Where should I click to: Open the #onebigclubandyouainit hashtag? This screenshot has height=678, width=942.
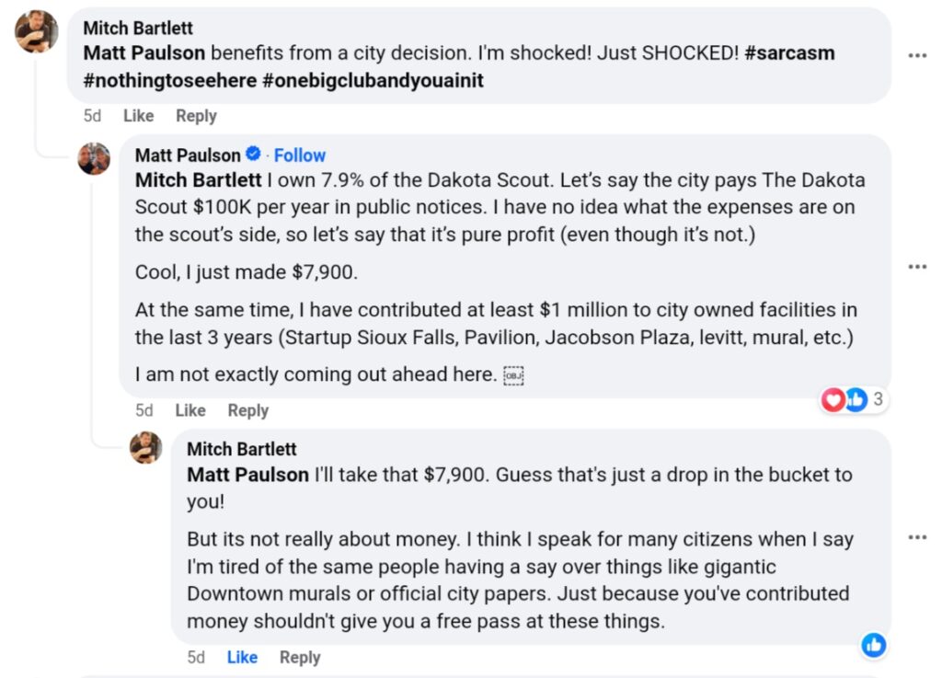373,80
